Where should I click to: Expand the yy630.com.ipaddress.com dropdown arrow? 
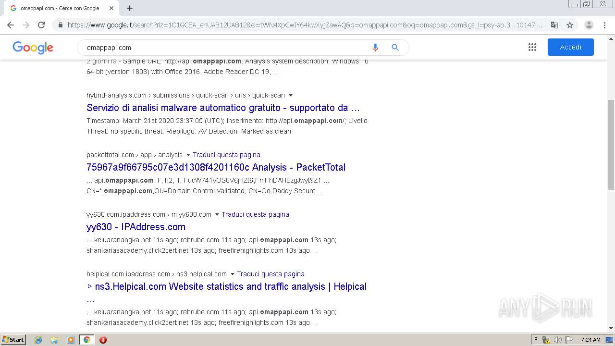(217, 215)
